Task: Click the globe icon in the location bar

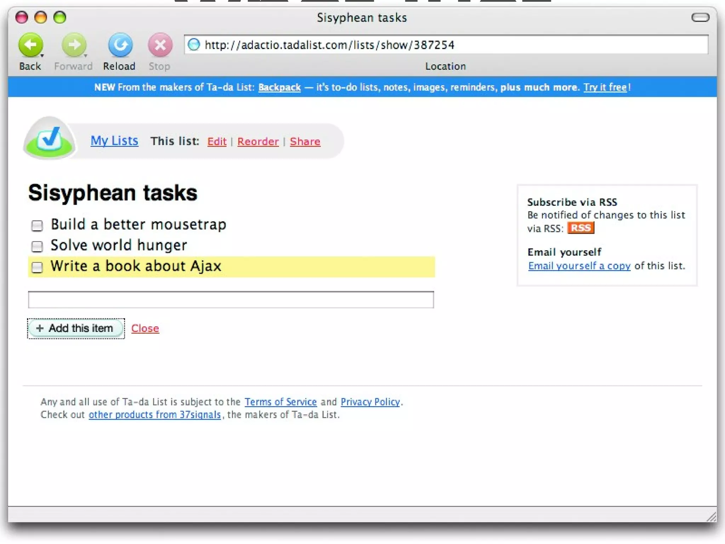Action: tap(194, 45)
